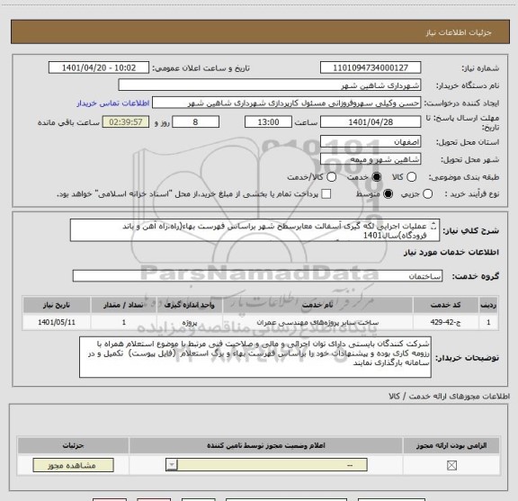Click the delivery city field شاهین شهر و میمه

point(371,159)
